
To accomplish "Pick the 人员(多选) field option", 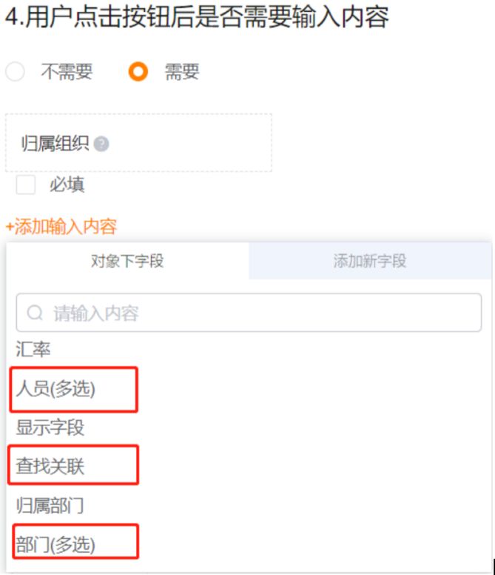I will pyautogui.click(x=56, y=389).
